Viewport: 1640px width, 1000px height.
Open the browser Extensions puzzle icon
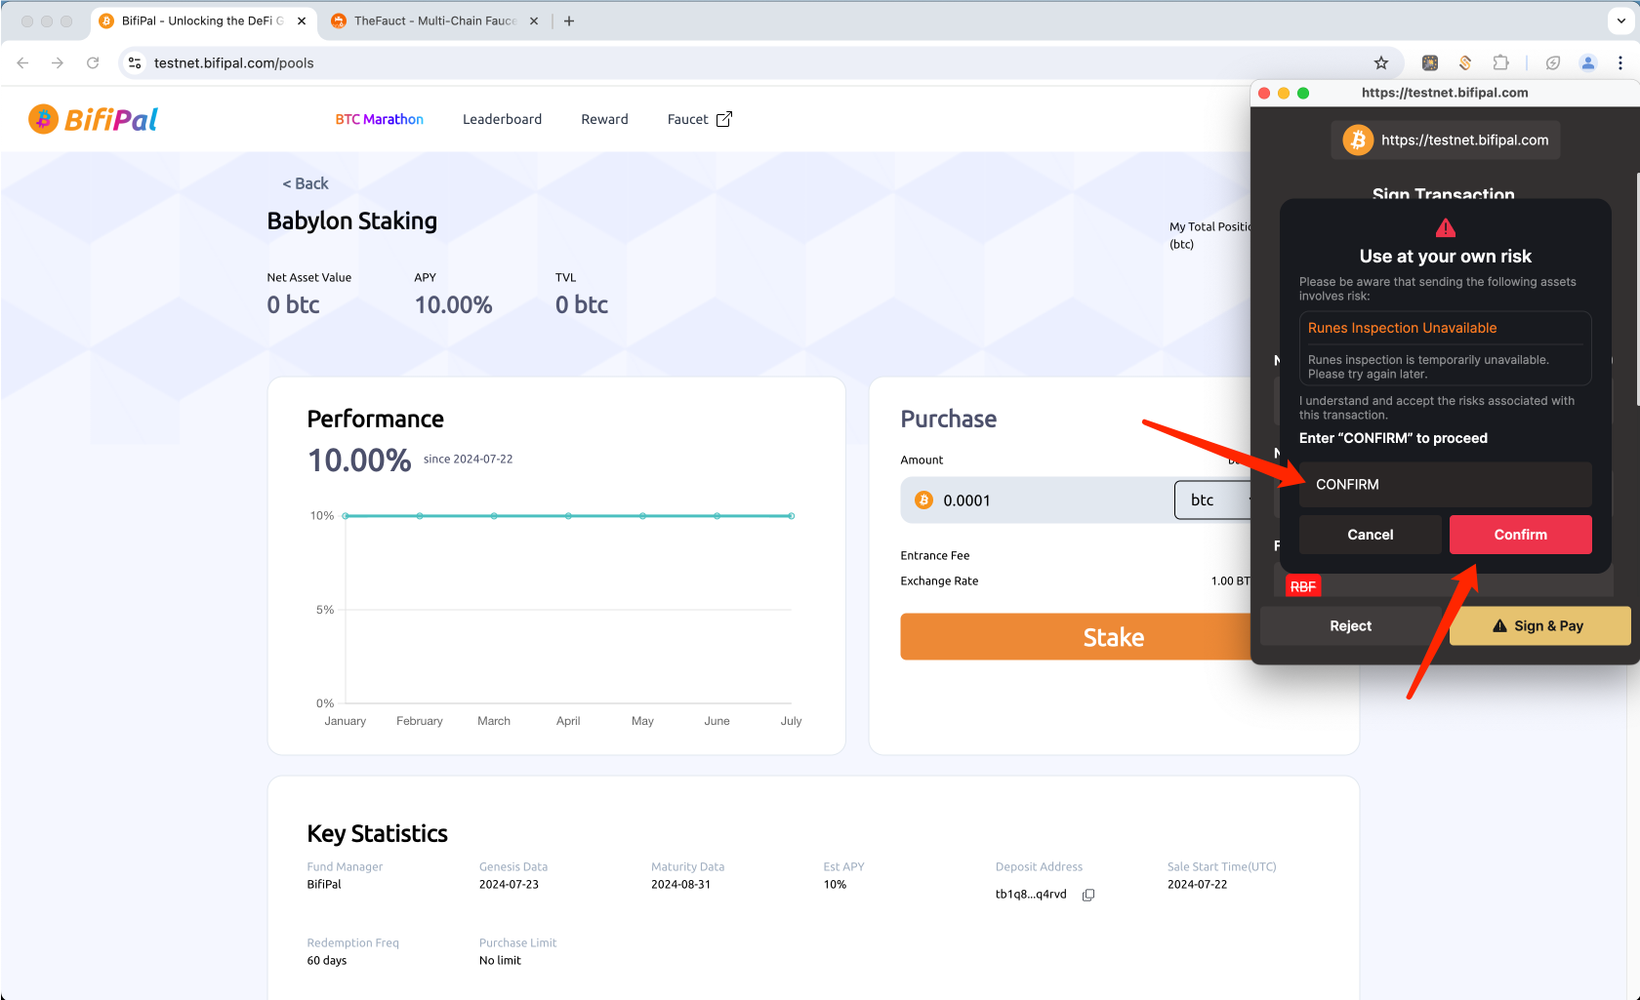1500,63
